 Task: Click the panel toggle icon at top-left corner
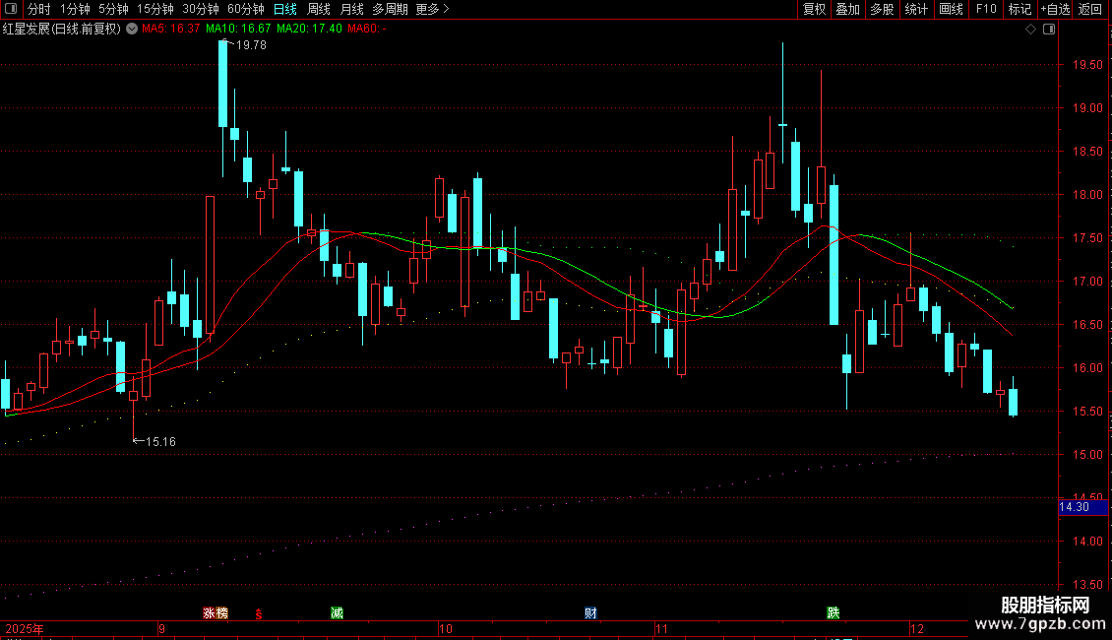coord(11,9)
